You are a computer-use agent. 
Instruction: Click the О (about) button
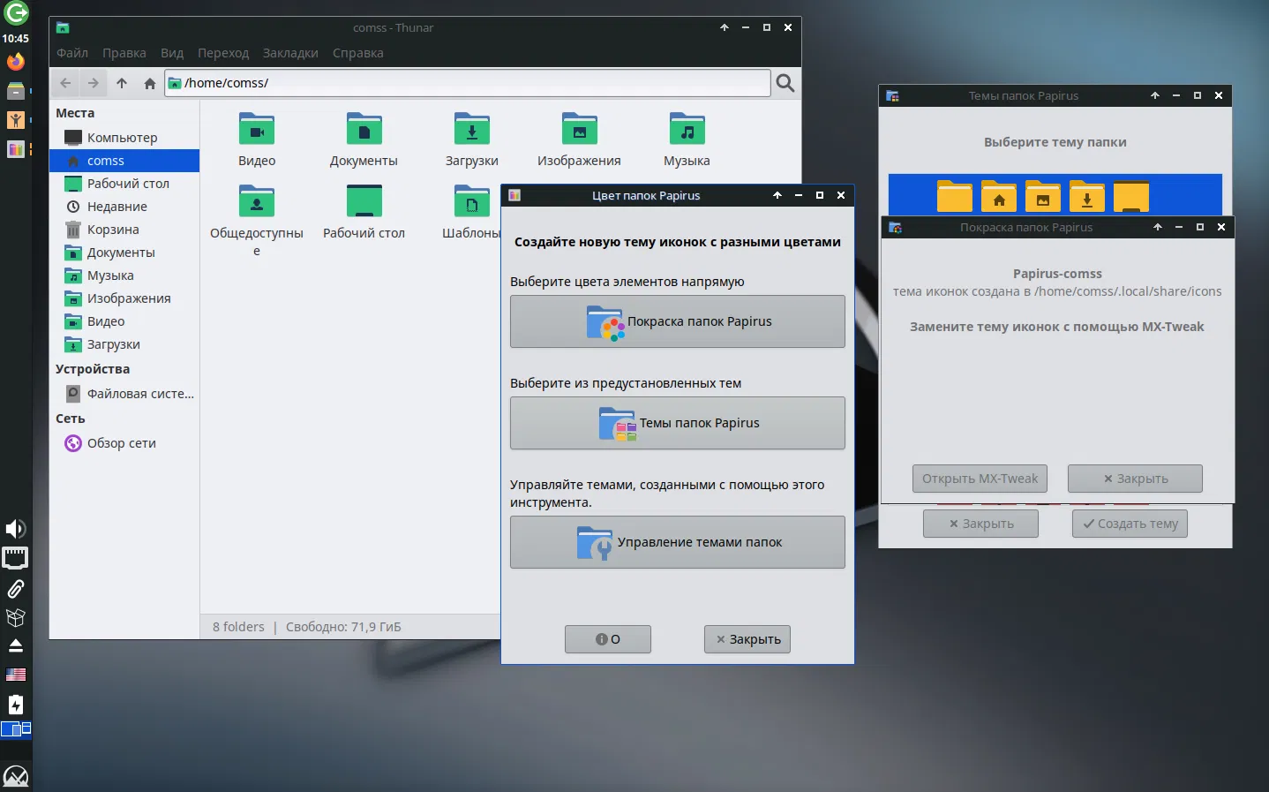608,639
